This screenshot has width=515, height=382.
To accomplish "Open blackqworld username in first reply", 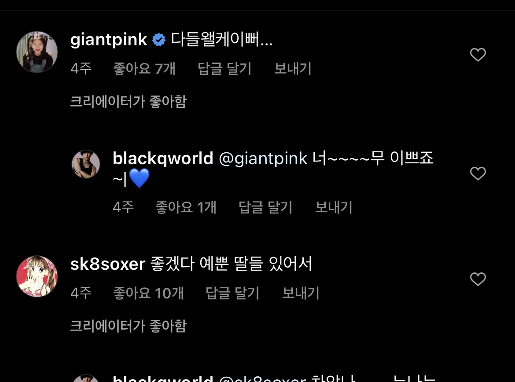I will [x=163, y=158].
